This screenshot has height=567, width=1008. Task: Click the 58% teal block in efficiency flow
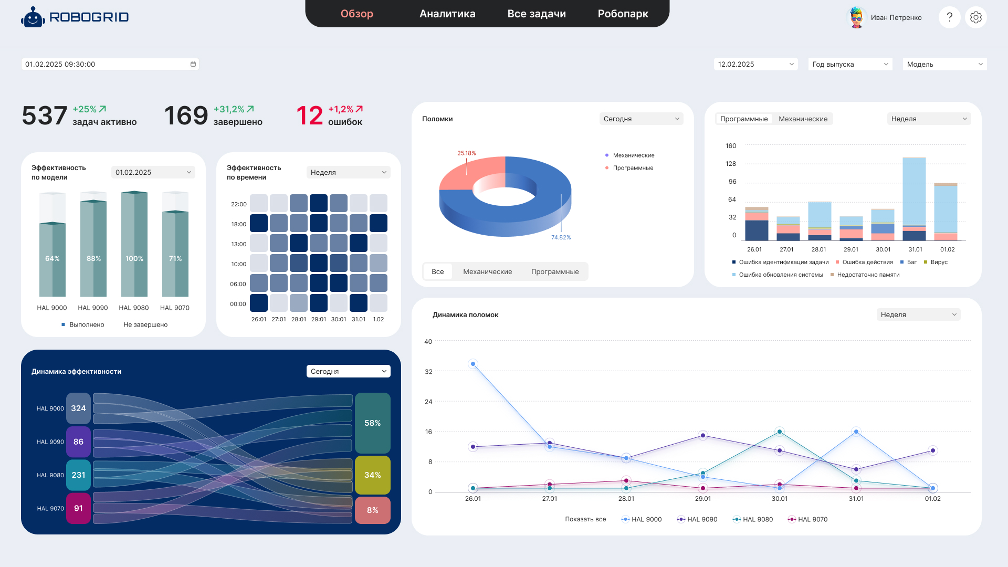point(372,423)
